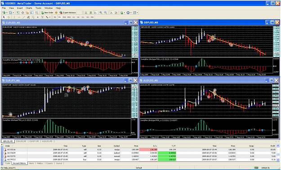Click the New Order button
This screenshot has height=170, width=281.
coord(47,13)
